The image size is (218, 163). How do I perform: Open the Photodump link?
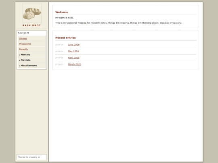click(25, 44)
